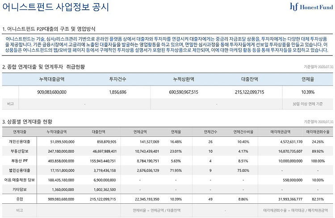Select value 909,083,680,000 in summary table

(x=52, y=92)
